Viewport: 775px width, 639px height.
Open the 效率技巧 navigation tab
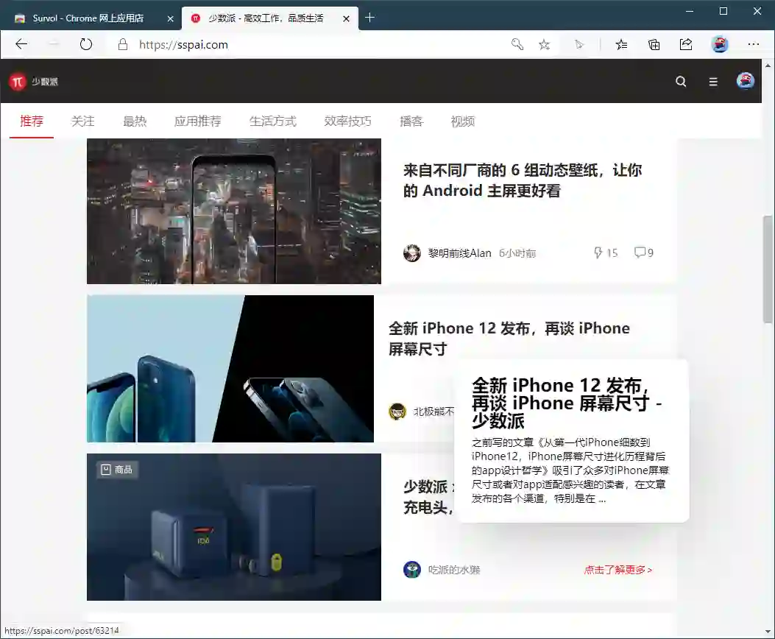(348, 121)
